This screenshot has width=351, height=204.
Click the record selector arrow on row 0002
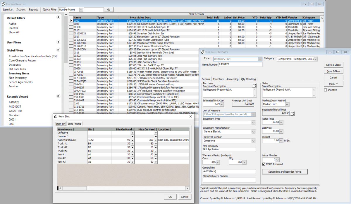pos(71,21)
